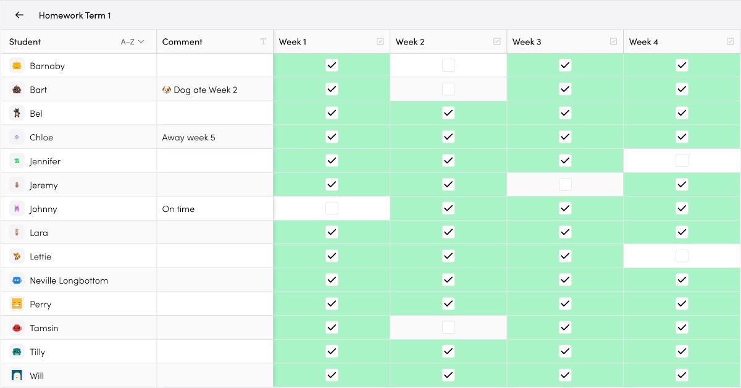
Task: Check Barnaby's Week 2 homework box
Action: pos(448,65)
